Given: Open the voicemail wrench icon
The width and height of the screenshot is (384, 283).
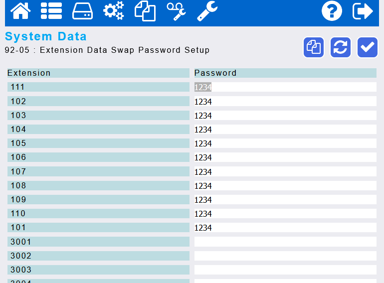Looking at the screenshot, I should click(x=176, y=11).
